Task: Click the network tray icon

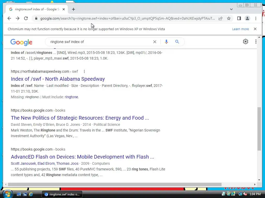Action: point(240,194)
